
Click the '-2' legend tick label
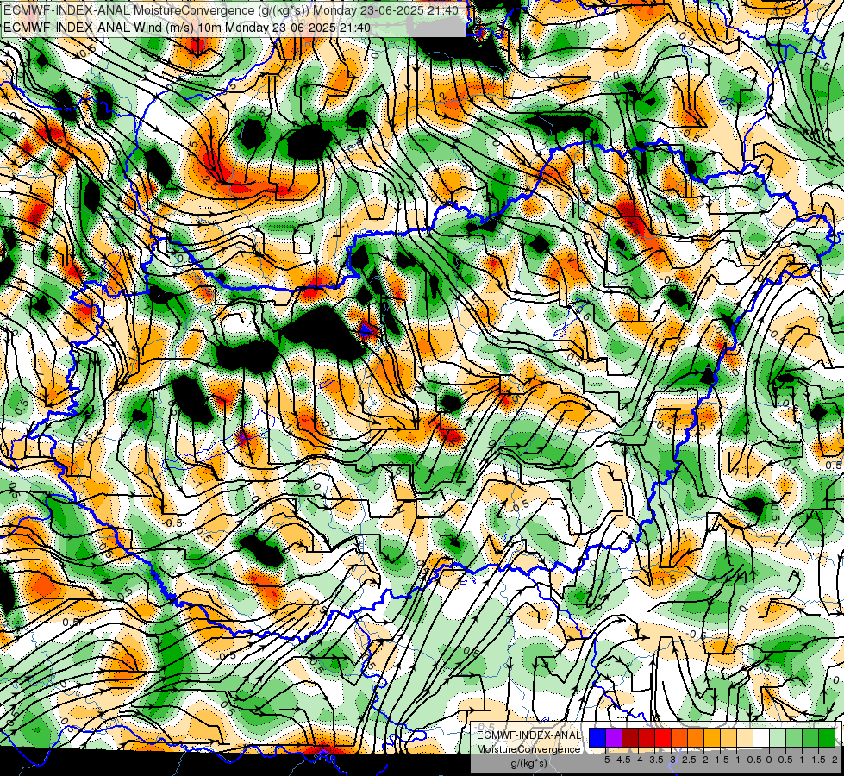703,760
